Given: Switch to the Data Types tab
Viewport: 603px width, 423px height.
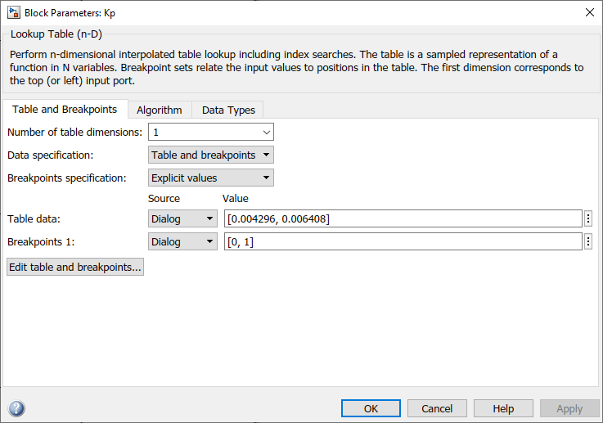Looking at the screenshot, I should tap(228, 110).
